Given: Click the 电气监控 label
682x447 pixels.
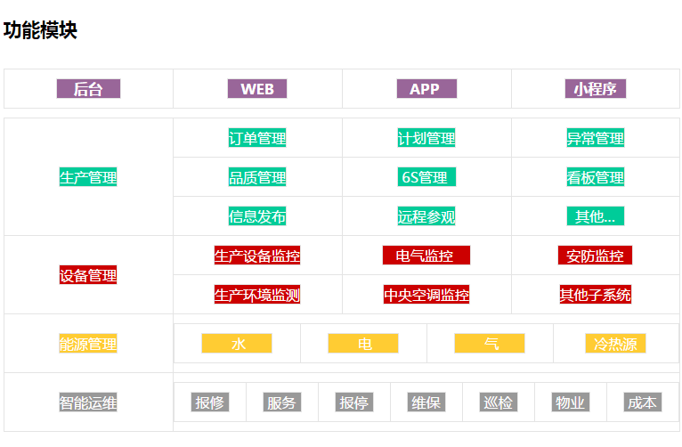Looking at the screenshot, I should (426, 256).
